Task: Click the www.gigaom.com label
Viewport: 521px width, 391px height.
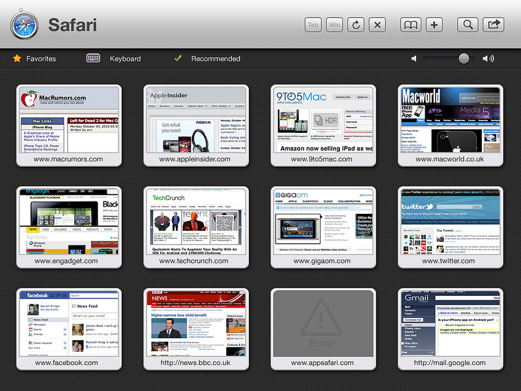Action: pyautogui.click(x=322, y=261)
